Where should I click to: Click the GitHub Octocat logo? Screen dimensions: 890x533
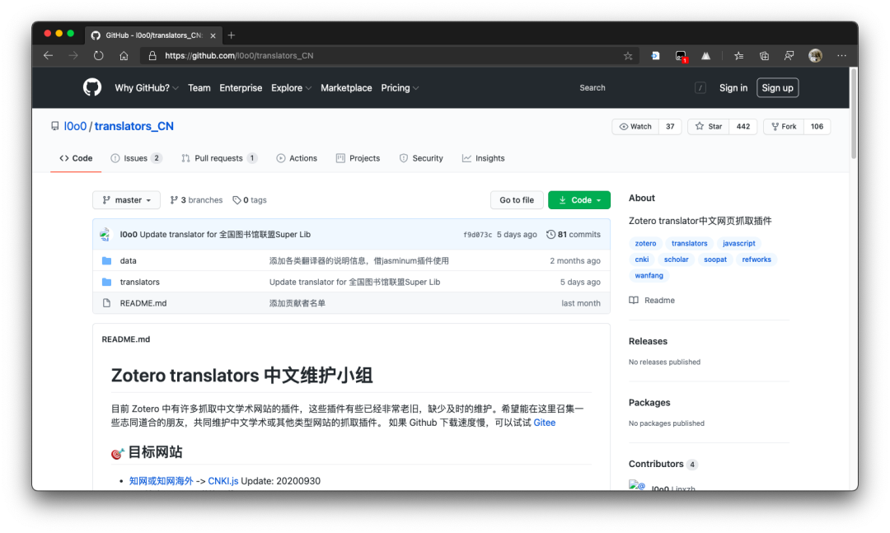point(92,87)
